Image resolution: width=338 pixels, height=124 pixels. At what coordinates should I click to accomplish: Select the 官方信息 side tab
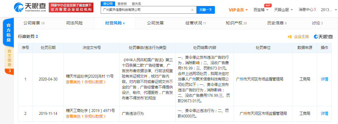coord(9,33)
